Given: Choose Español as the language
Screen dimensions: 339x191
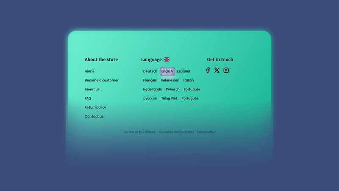Looking at the screenshot, I should click(183, 71).
